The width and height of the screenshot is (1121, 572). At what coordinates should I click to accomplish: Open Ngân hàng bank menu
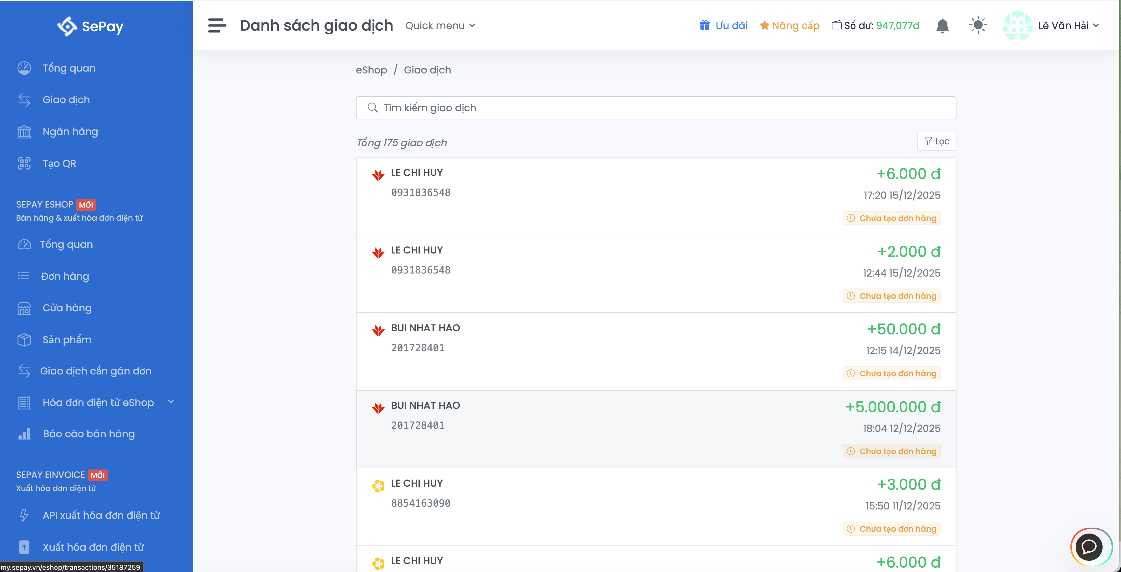(70, 131)
